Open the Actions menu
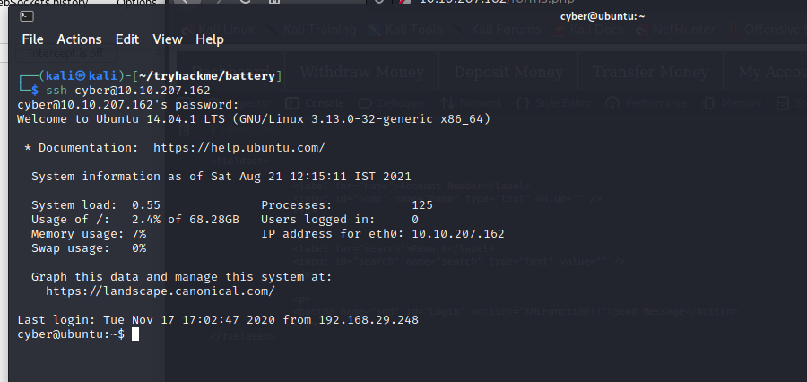Image resolution: width=807 pixels, height=382 pixels. (x=79, y=39)
